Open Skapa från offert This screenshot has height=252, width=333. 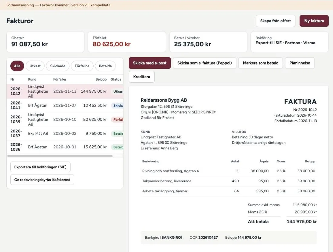275,21
